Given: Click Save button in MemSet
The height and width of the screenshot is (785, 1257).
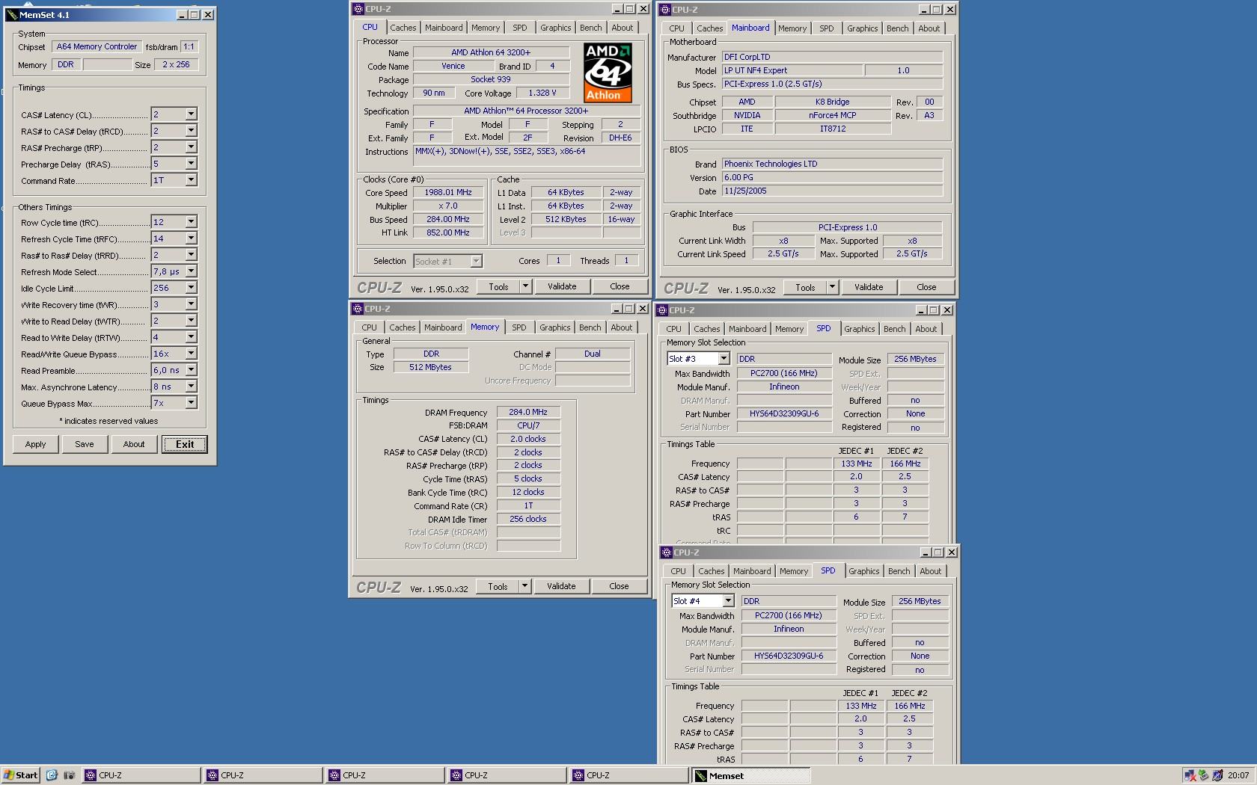Looking at the screenshot, I should tap(85, 444).
